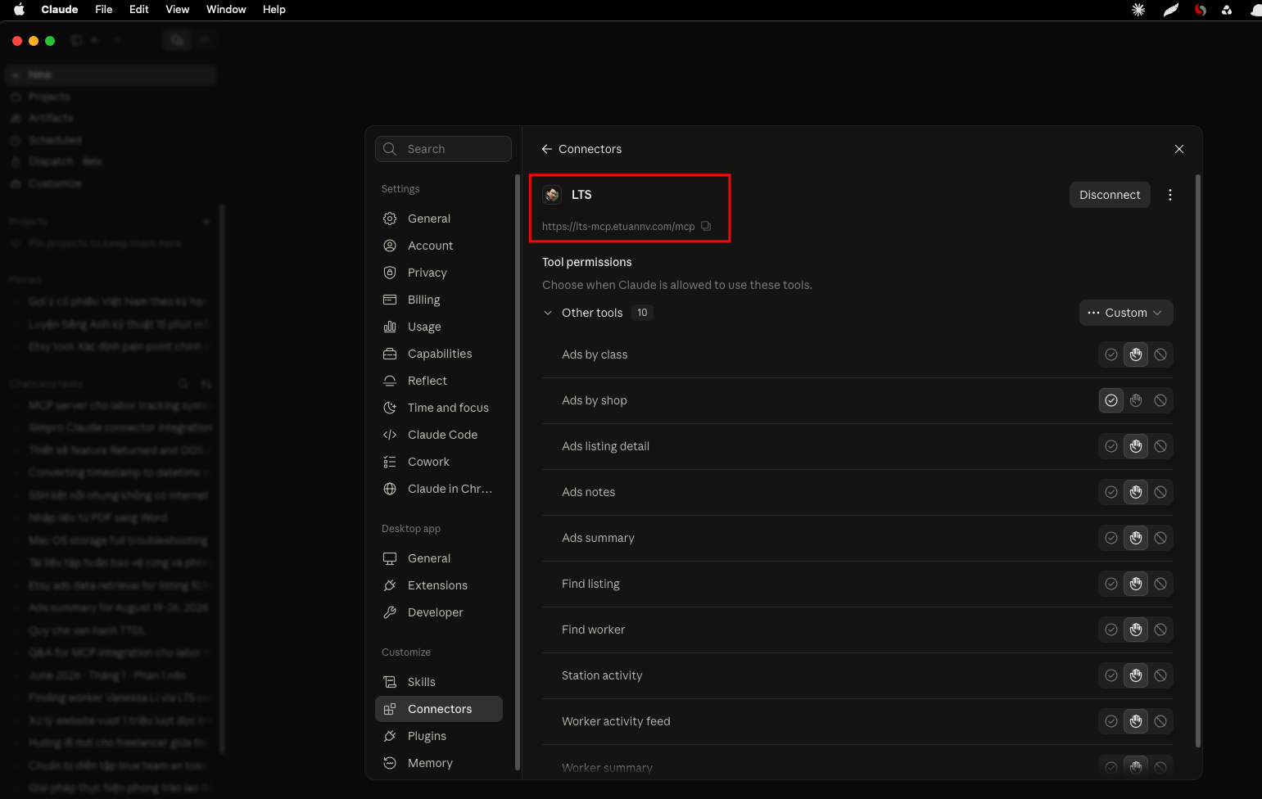Switch to the Skills section
1262x799 pixels.
point(439,682)
